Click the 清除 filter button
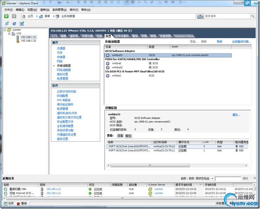The width and height of the screenshot is (260, 209). (245, 178)
